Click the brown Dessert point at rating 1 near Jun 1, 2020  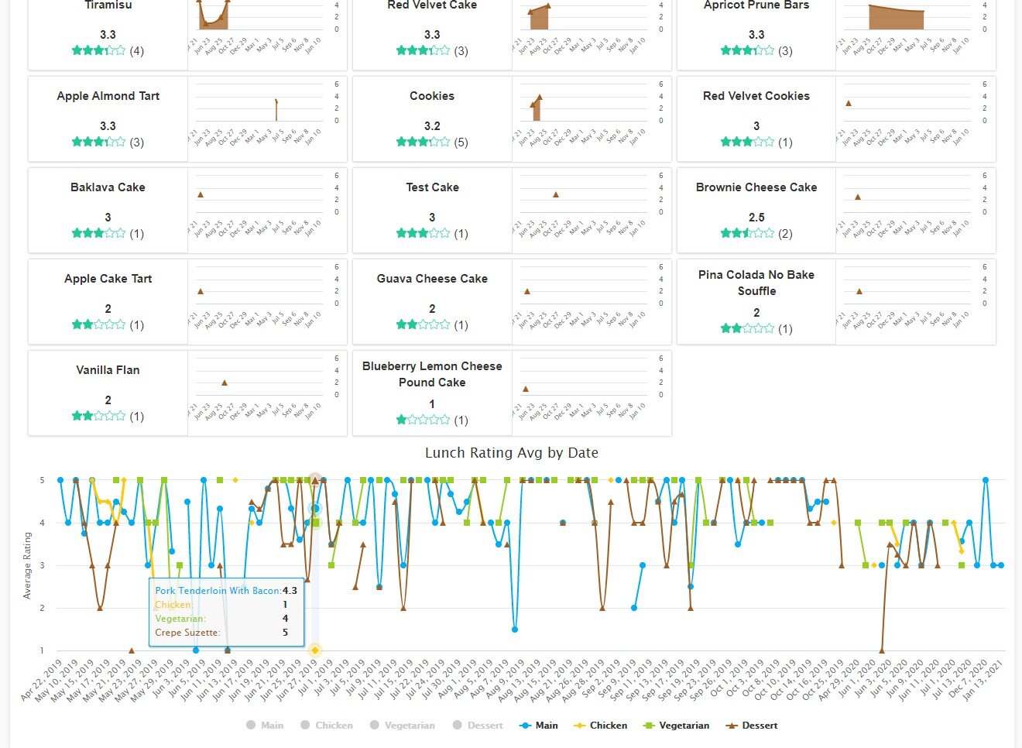[882, 650]
